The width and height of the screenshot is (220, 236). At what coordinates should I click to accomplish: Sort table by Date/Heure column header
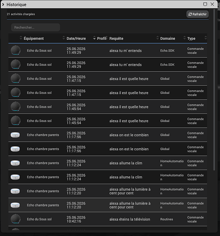click(x=76, y=38)
